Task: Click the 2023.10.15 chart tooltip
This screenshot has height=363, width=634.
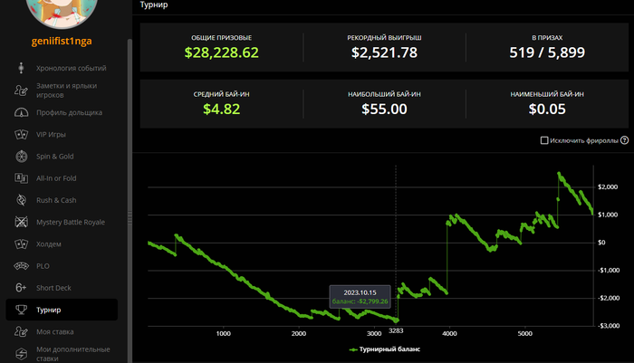Action: coord(360,297)
